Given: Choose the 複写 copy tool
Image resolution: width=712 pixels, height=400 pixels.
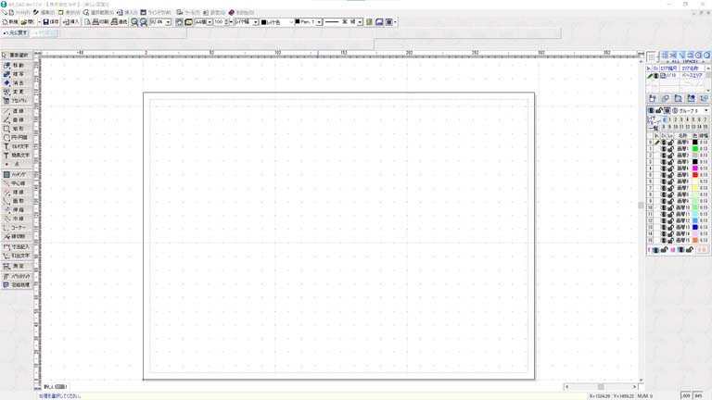Looking at the screenshot, I should pyautogui.click(x=16, y=74).
